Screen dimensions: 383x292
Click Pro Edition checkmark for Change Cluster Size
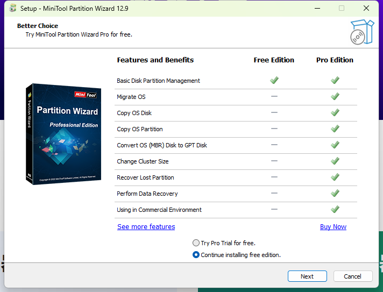coord(335,161)
